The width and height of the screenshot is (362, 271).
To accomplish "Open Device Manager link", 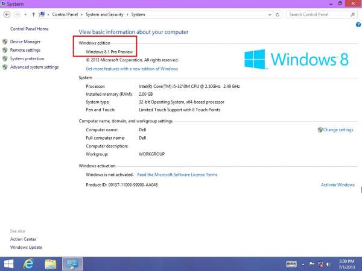I will (x=25, y=42).
